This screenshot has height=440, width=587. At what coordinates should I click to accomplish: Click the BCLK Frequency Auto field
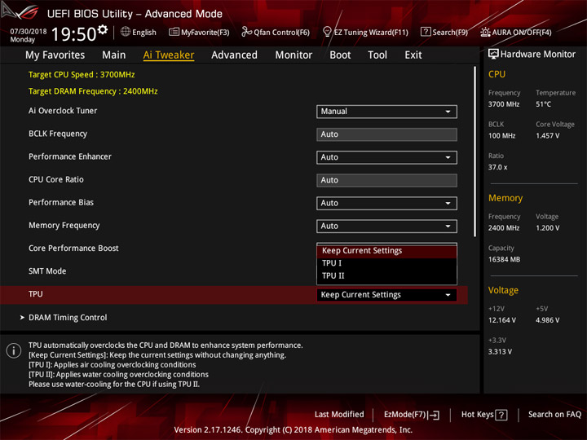point(386,134)
